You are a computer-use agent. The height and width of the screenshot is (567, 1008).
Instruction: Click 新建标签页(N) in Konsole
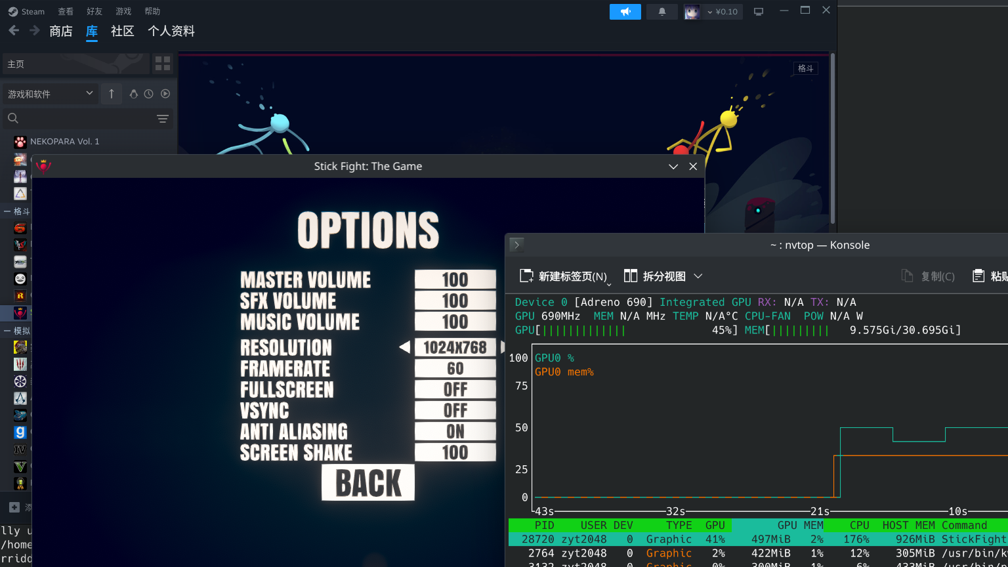[x=564, y=276]
